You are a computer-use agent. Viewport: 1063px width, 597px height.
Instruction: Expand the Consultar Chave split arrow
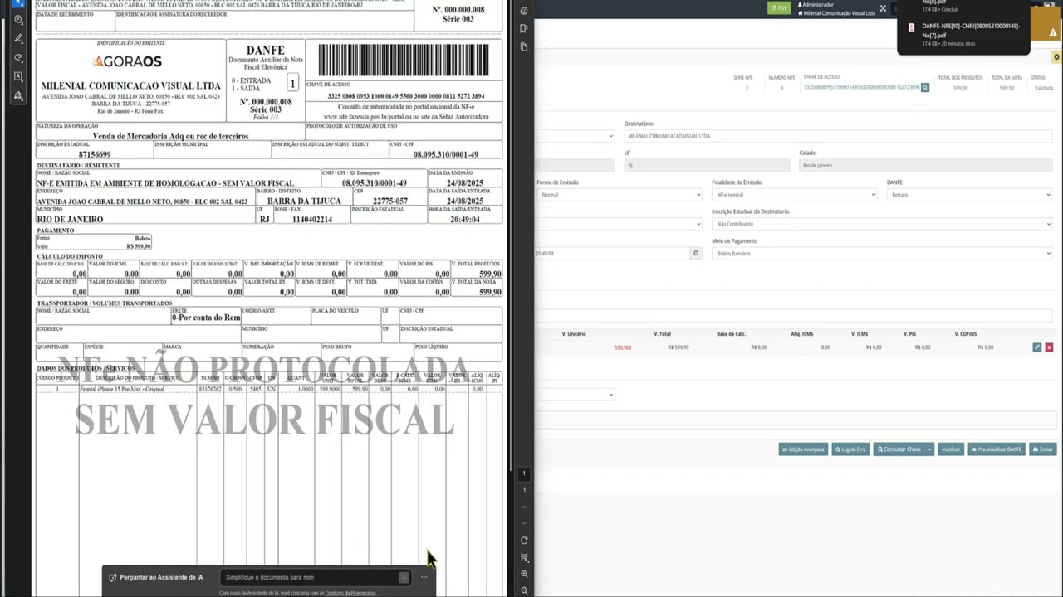(x=929, y=449)
